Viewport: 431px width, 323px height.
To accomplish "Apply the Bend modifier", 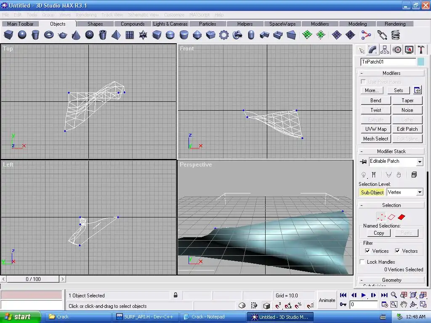I will [376, 101].
